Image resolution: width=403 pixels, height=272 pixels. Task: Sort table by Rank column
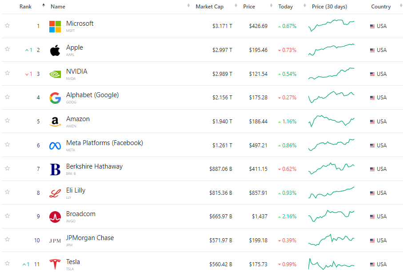point(25,7)
